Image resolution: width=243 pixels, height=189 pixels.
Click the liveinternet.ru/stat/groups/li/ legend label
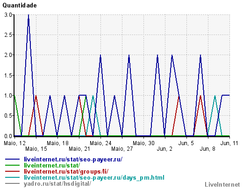click(x=66, y=171)
